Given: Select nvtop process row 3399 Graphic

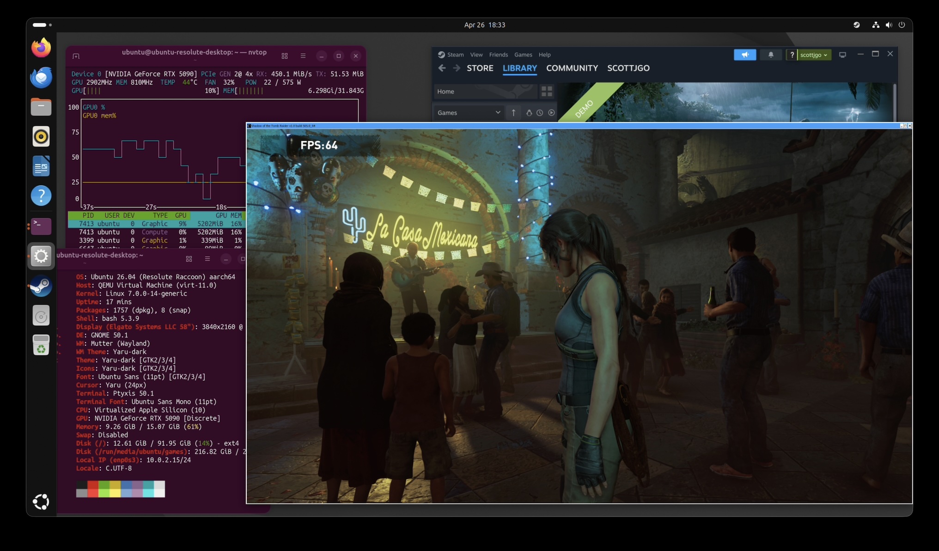Looking at the screenshot, I should pyautogui.click(x=157, y=240).
